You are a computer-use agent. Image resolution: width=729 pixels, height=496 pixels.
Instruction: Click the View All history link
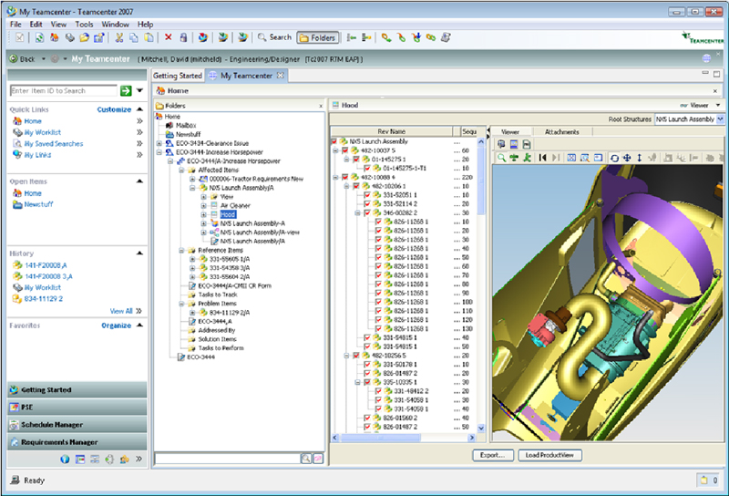click(x=121, y=311)
